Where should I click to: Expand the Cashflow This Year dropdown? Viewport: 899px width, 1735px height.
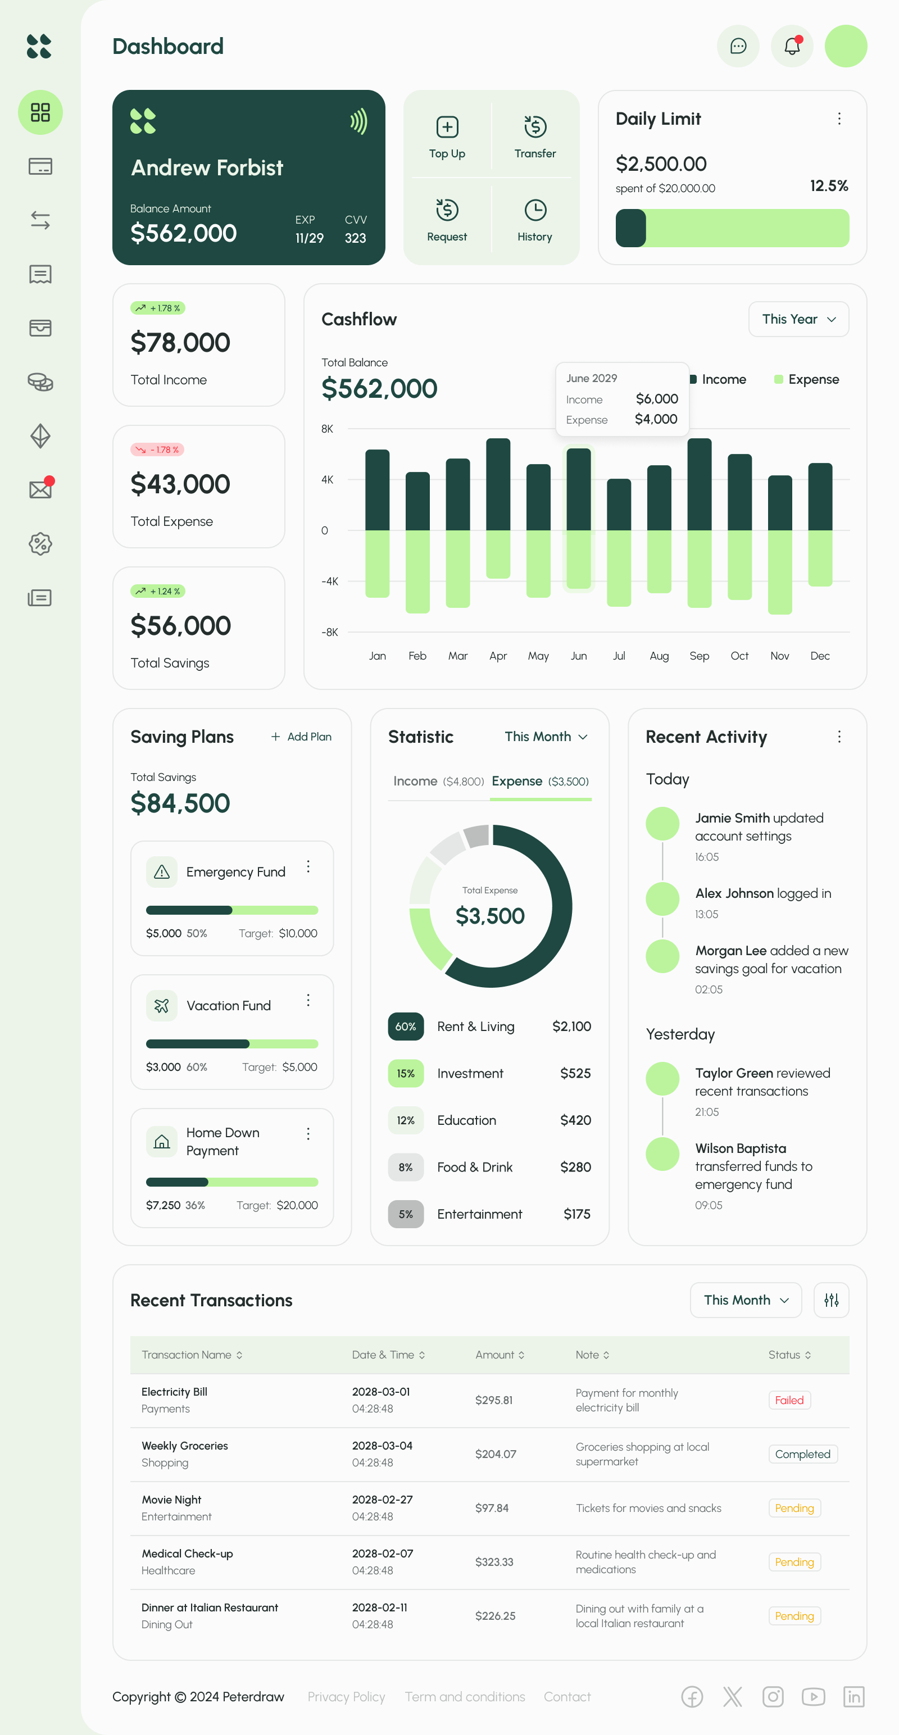(x=798, y=319)
